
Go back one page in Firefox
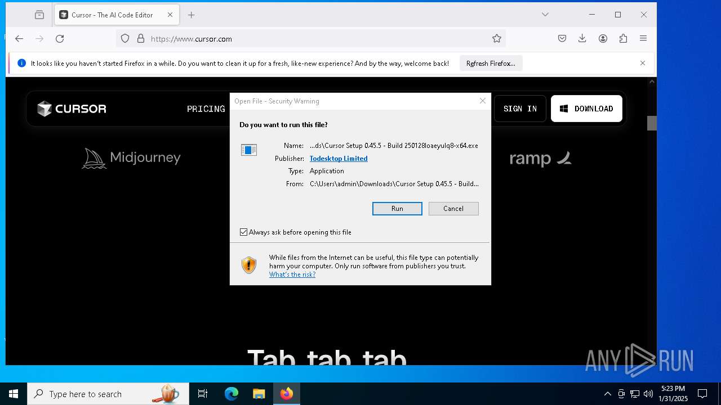click(19, 39)
